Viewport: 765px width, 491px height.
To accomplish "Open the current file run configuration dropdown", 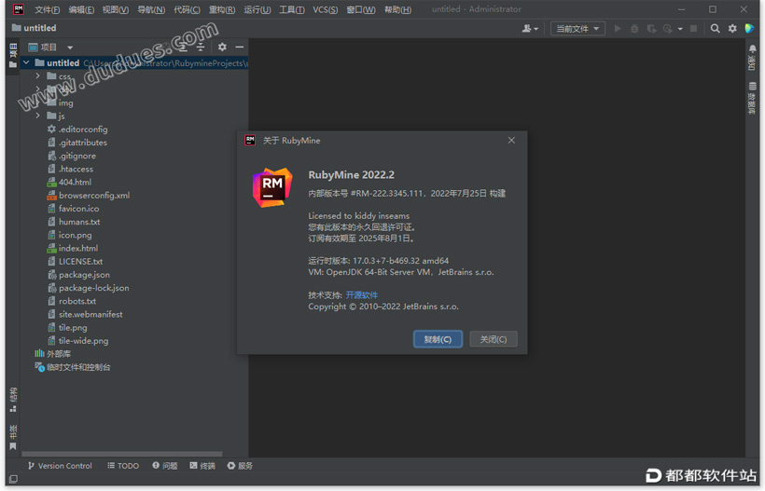I will coord(577,29).
